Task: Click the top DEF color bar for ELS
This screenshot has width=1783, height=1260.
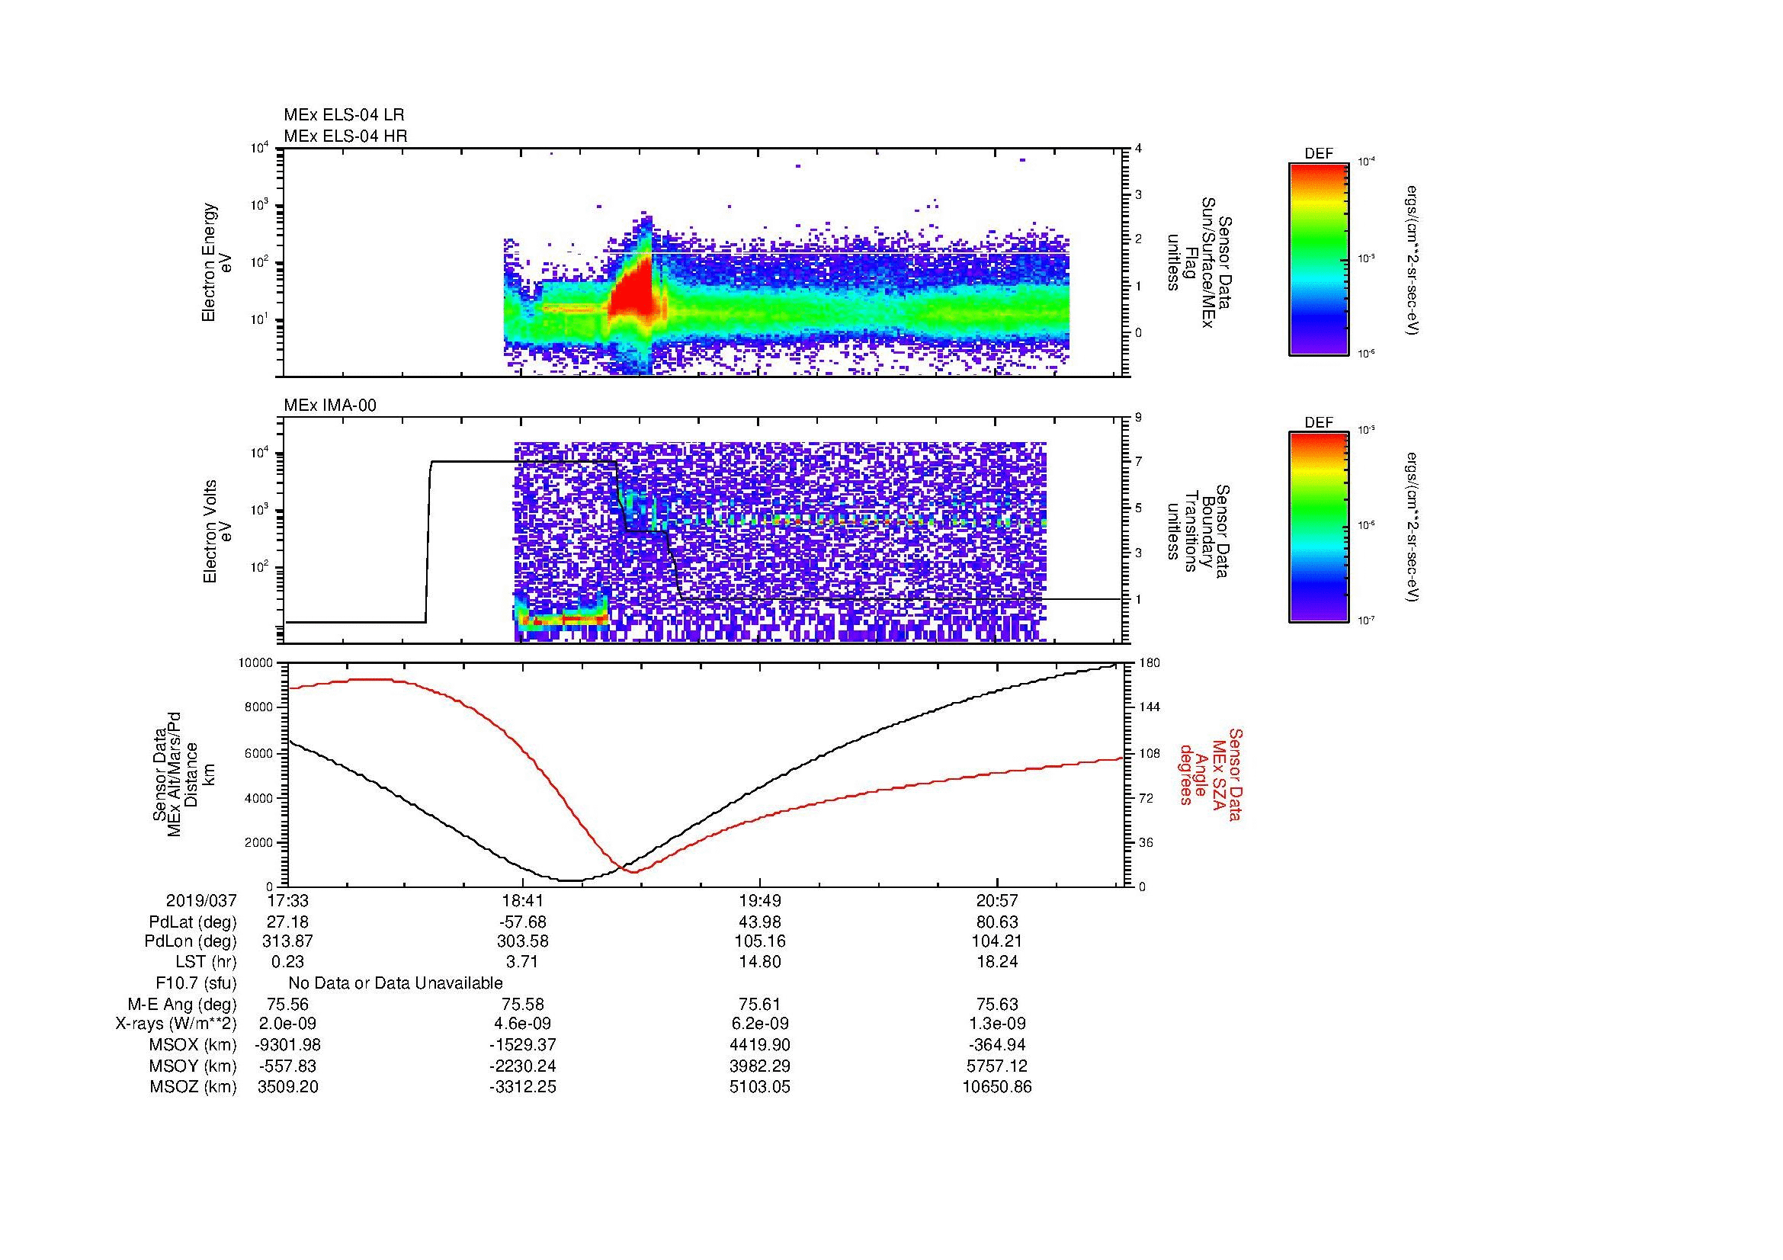Action: (x=1318, y=258)
